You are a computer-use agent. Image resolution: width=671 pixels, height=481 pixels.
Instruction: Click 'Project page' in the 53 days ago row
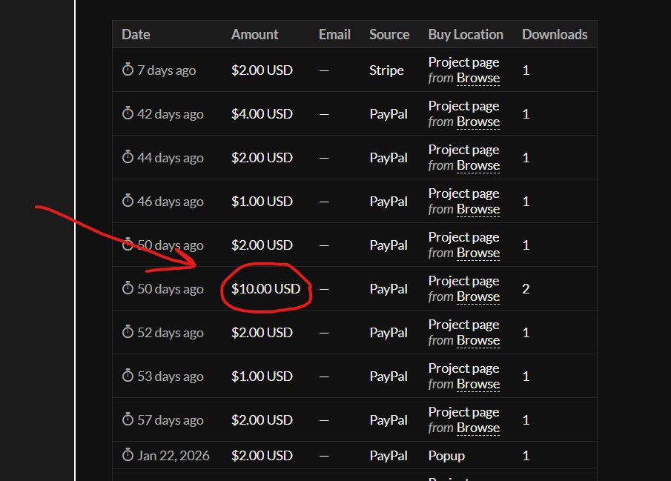click(464, 368)
